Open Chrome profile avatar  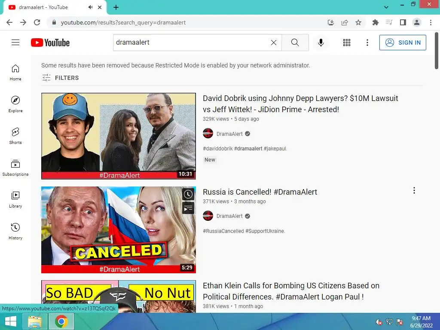pyautogui.click(x=417, y=22)
